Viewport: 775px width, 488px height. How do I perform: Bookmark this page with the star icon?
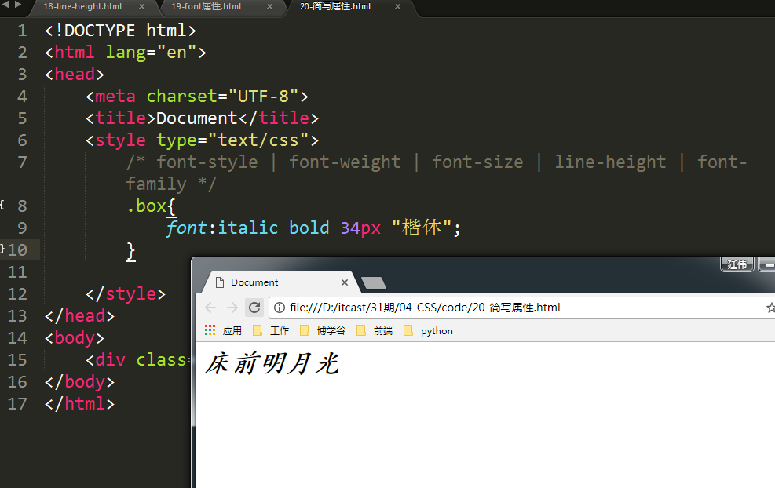[770, 308]
